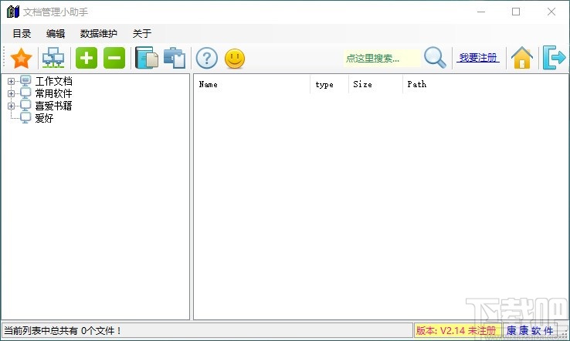This screenshot has width=570, height=341.
Task: Sort by the Name column header
Action: (252, 84)
